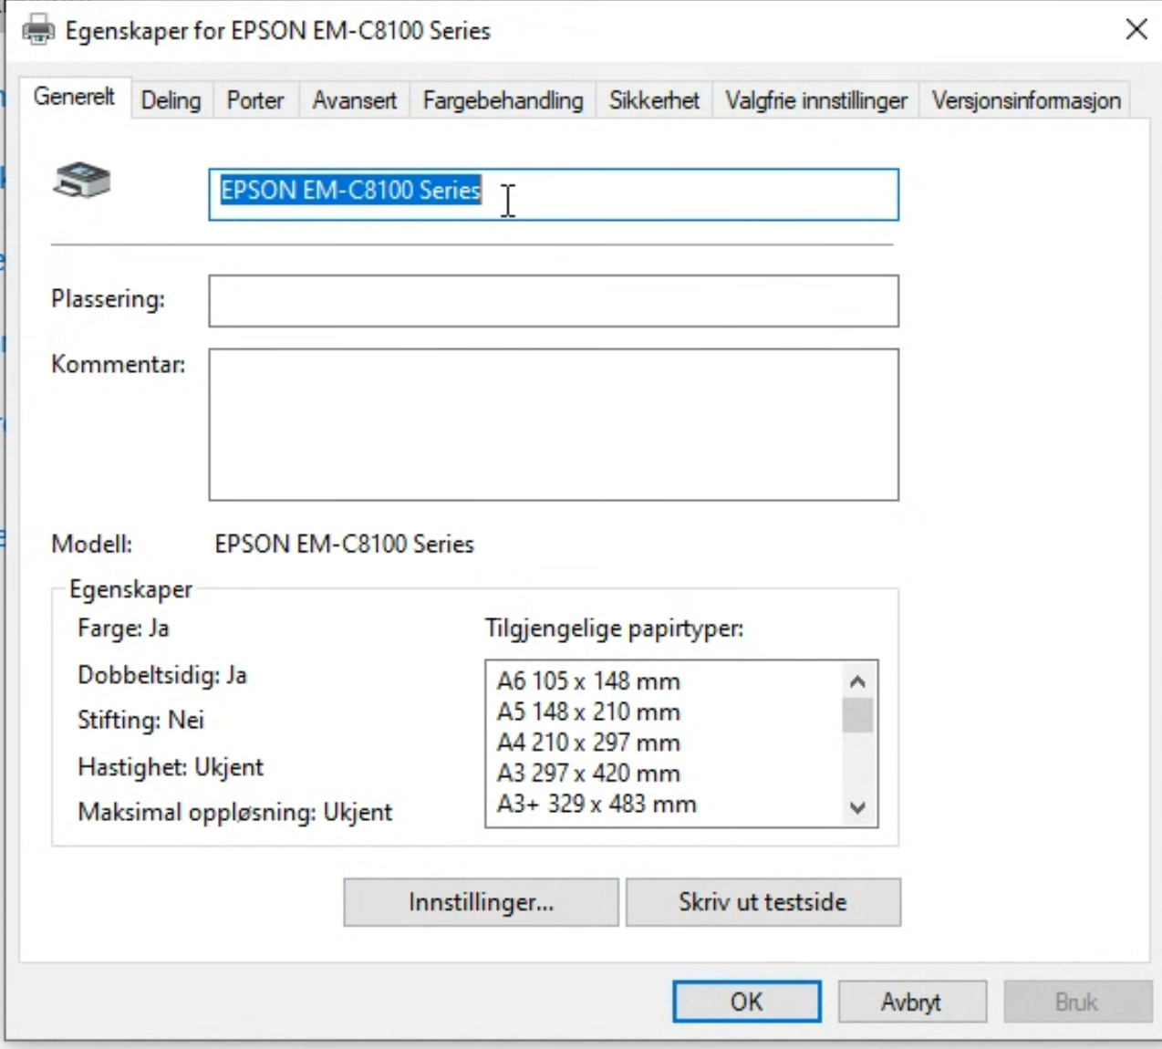Viewport: 1162px width, 1049px height.
Task: Click Skriv ut testside button
Action: (x=763, y=902)
